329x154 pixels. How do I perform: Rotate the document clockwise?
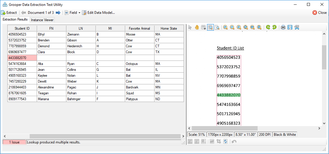pyautogui.click(x=274, y=27)
